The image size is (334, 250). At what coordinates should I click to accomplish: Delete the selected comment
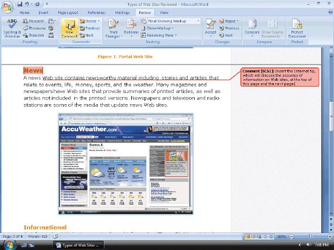(x=88, y=21)
